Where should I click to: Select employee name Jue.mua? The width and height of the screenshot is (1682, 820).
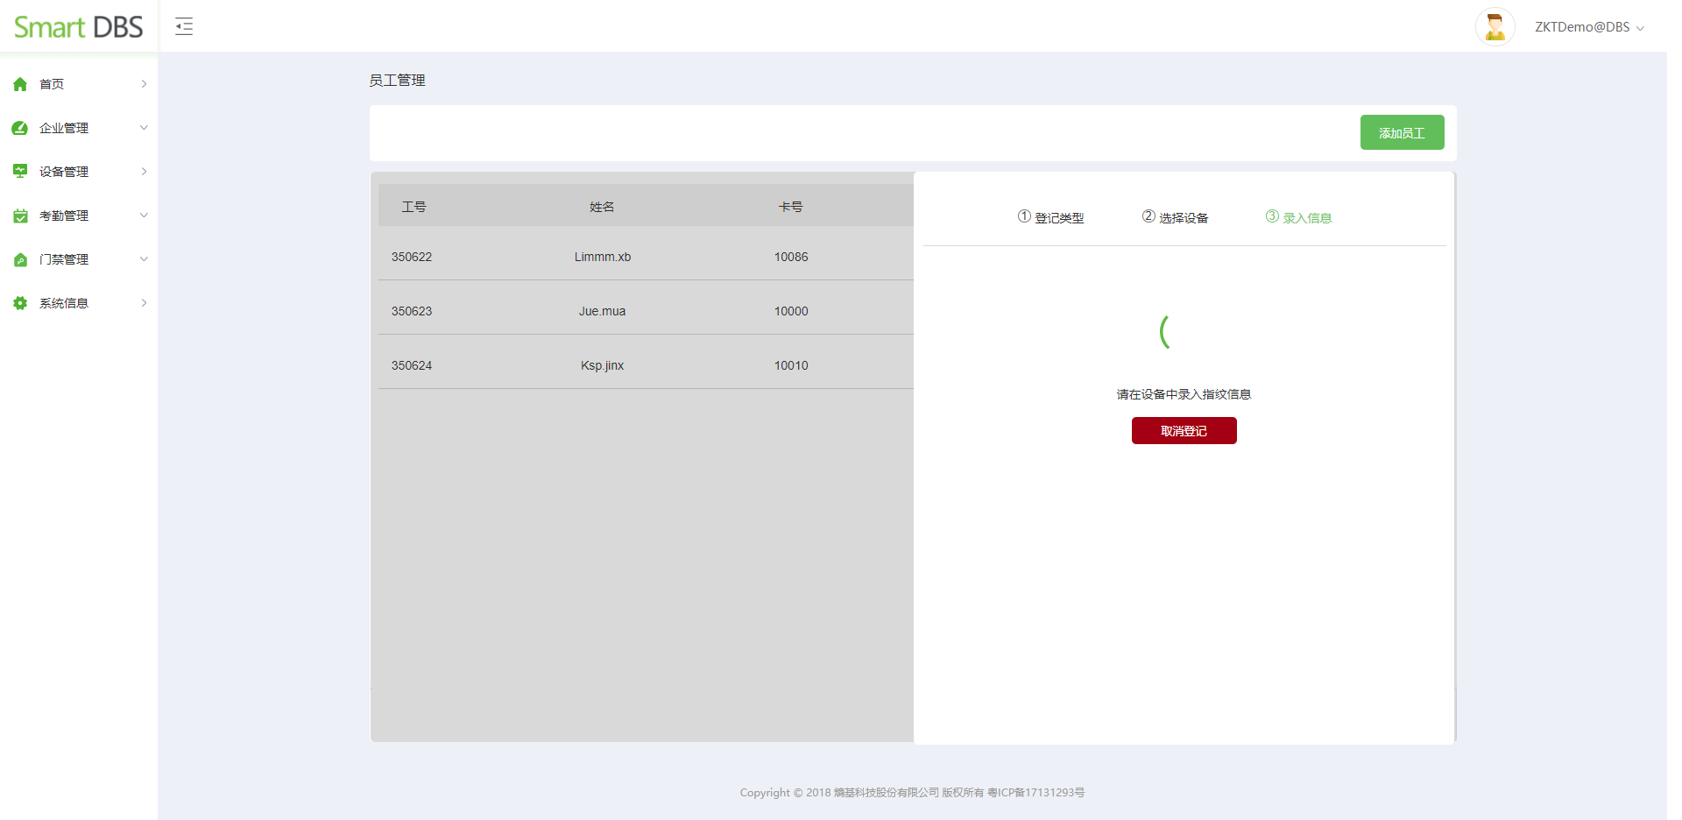coord(602,311)
